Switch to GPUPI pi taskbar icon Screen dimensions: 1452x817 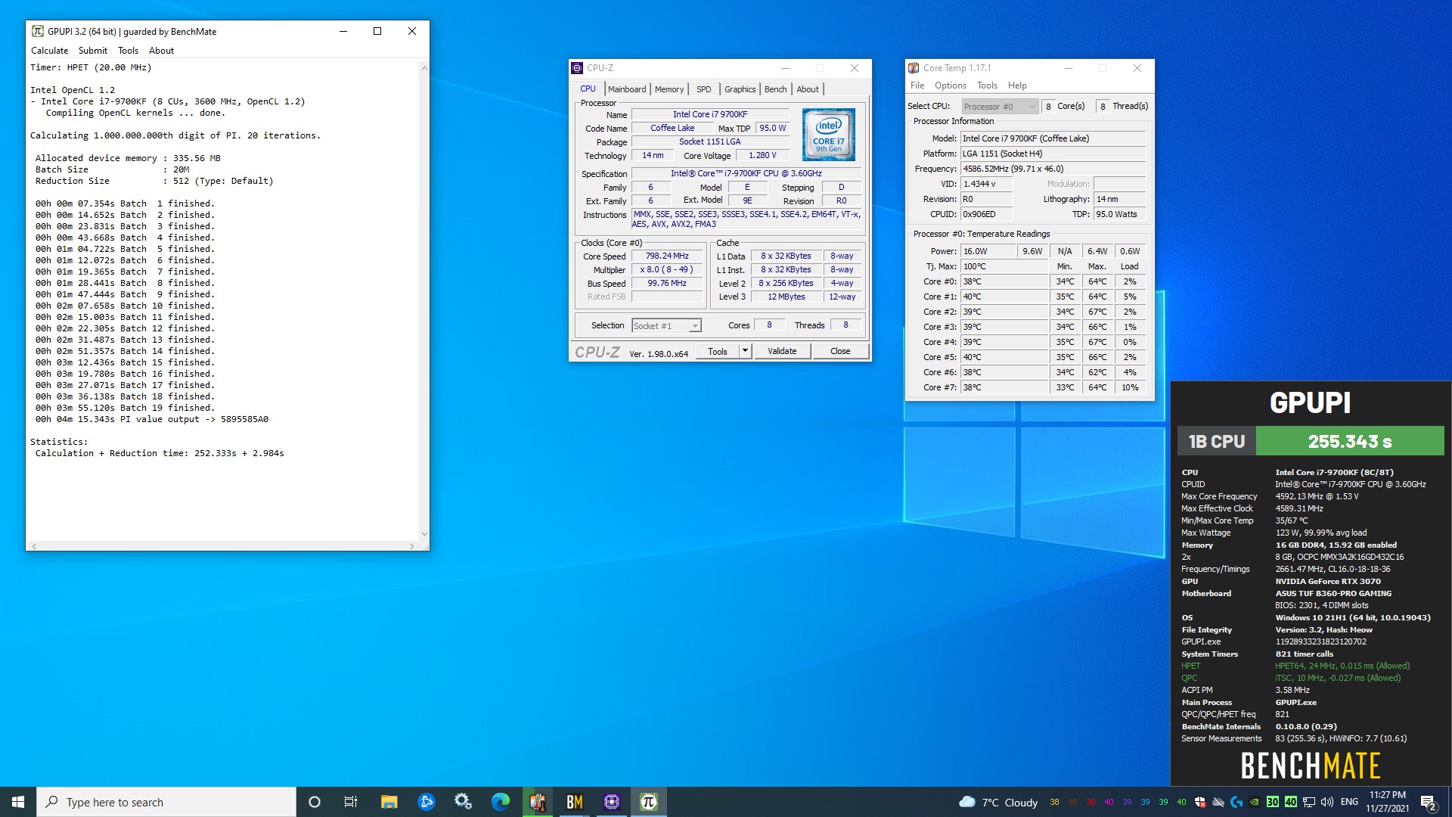pyautogui.click(x=649, y=802)
